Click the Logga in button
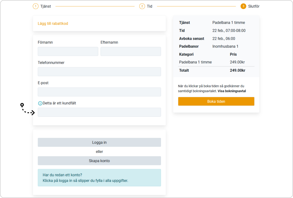The image size is (293, 198). pos(99,142)
